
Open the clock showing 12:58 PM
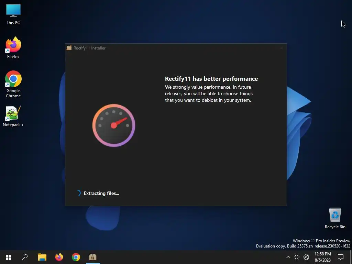coord(322,257)
